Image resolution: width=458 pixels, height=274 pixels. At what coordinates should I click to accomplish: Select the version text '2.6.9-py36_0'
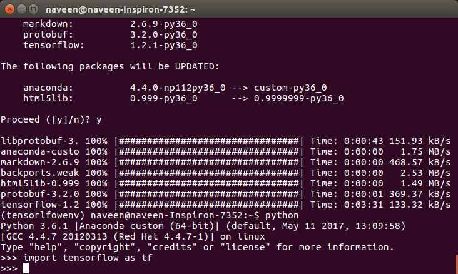[x=163, y=24]
